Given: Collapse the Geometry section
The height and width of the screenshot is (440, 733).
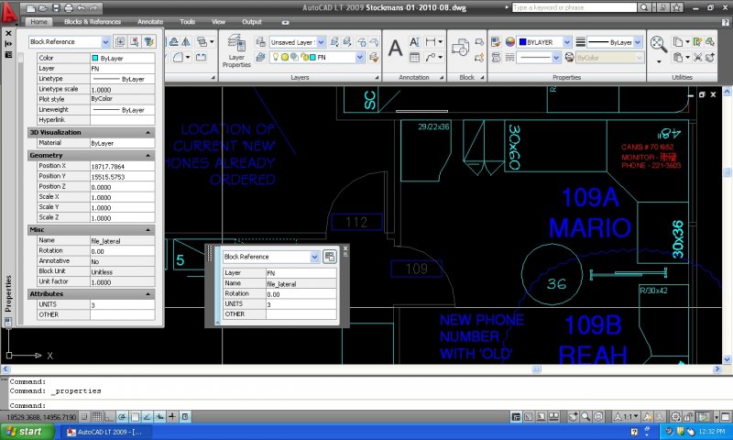Looking at the screenshot, I should [148, 155].
